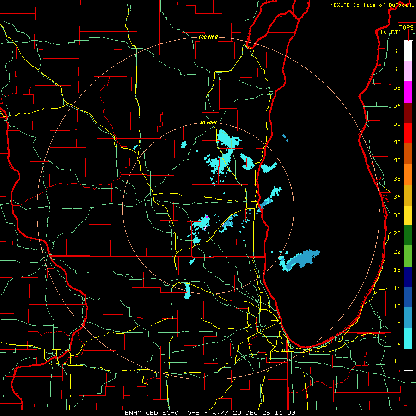Click the legend value '66'

pyautogui.click(x=397, y=51)
